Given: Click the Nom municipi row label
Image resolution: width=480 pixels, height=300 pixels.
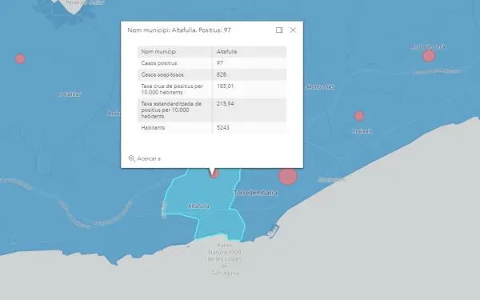Looking at the screenshot, I should [158, 51].
